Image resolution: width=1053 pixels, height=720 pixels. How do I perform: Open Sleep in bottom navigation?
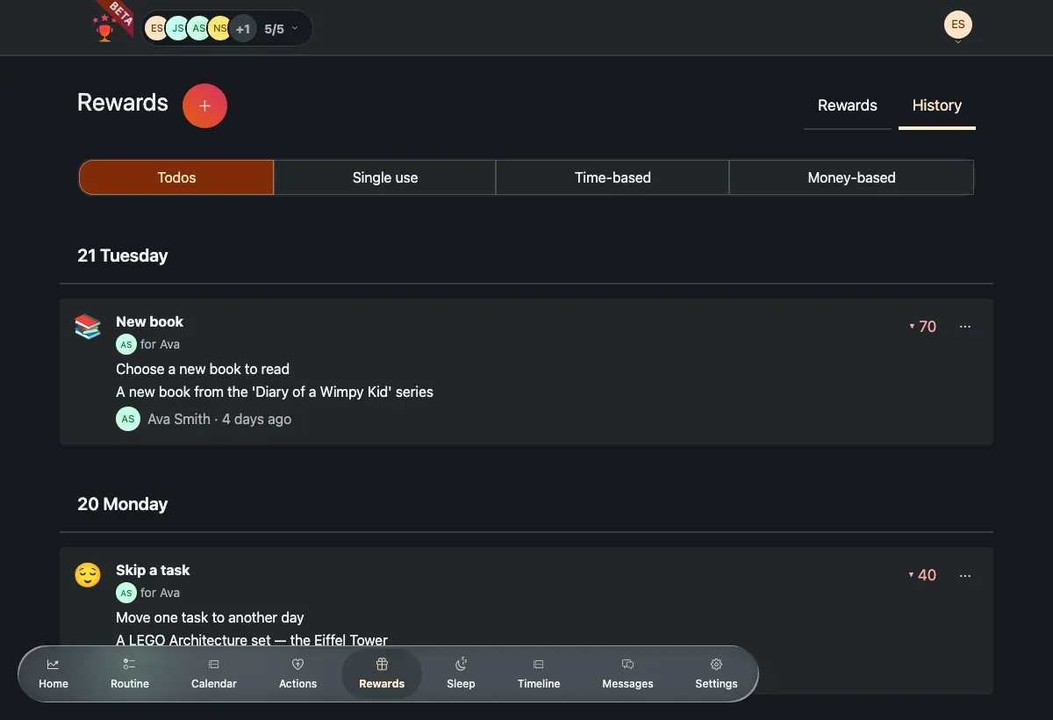[461, 673]
